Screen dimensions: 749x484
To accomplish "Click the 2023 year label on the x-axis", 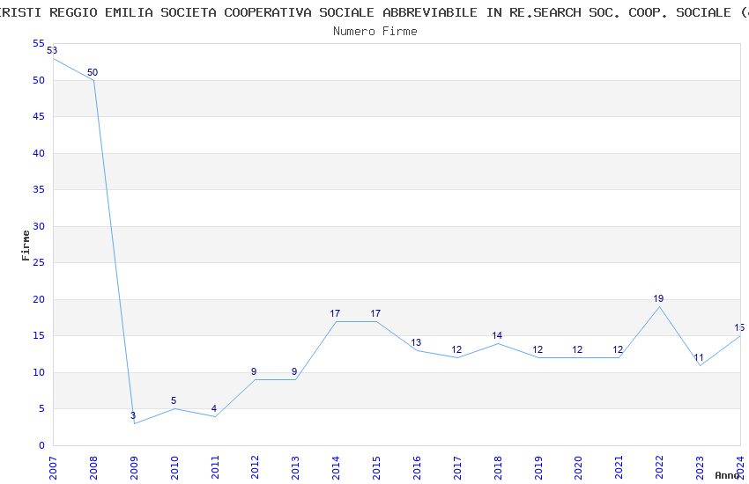I will (x=700, y=468).
